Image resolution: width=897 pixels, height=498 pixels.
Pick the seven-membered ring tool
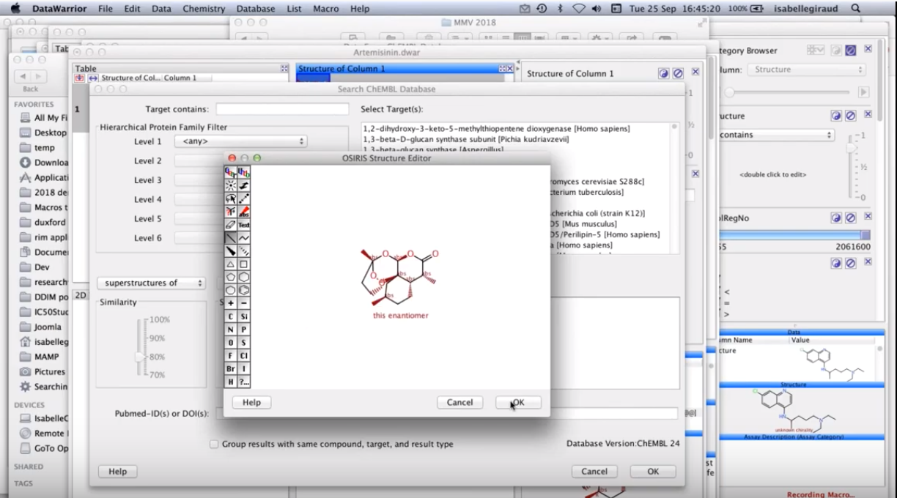[230, 290]
